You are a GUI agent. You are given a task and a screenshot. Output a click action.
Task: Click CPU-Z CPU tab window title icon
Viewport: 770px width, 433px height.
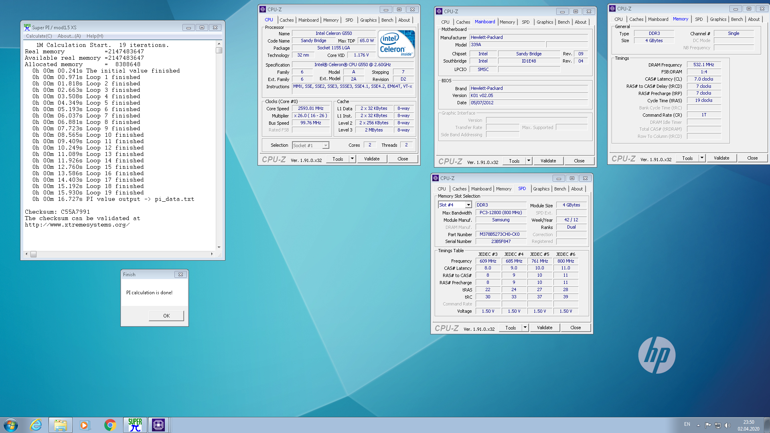[x=263, y=9]
